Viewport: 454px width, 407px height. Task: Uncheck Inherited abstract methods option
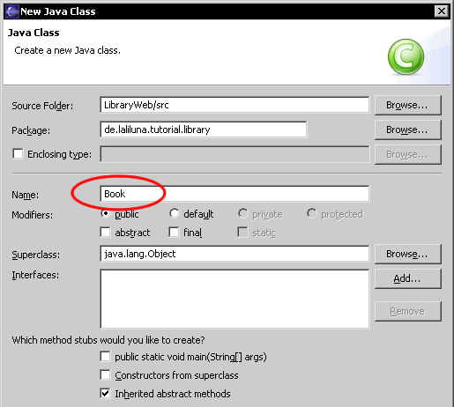coord(105,394)
